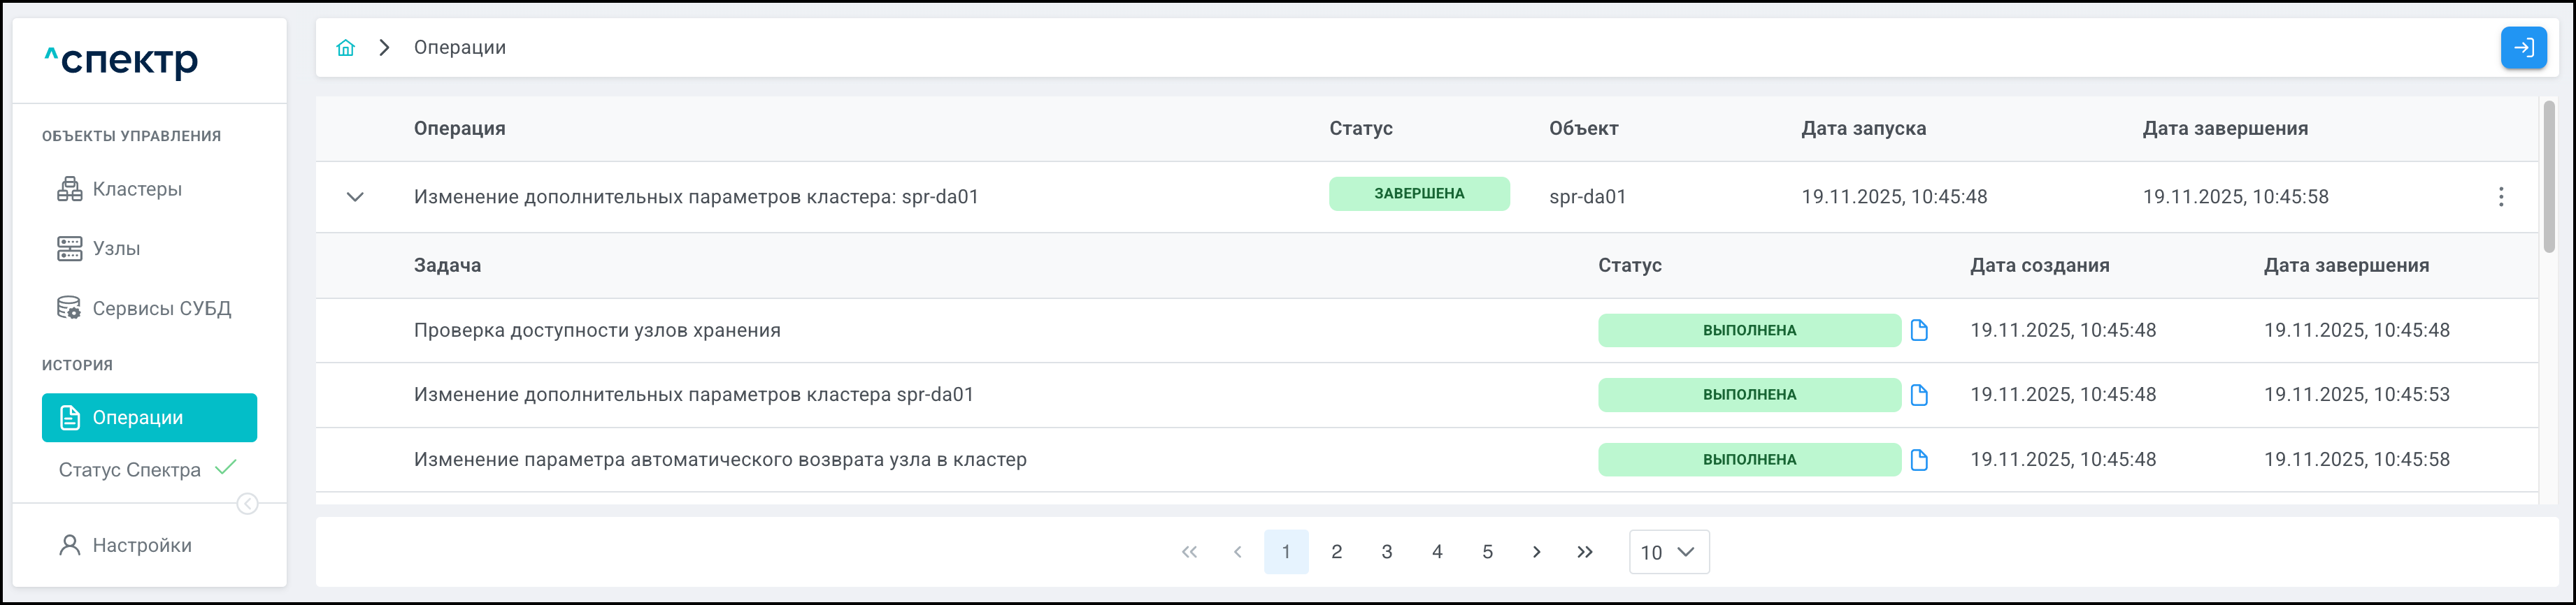
Task: Go to the next page arrow
Action: click(1536, 552)
